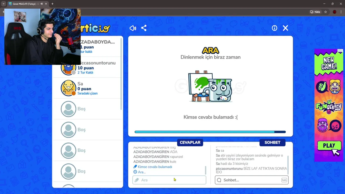Click the Yükle install button in Chrome
The image size is (345, 194).
(315, 12)
